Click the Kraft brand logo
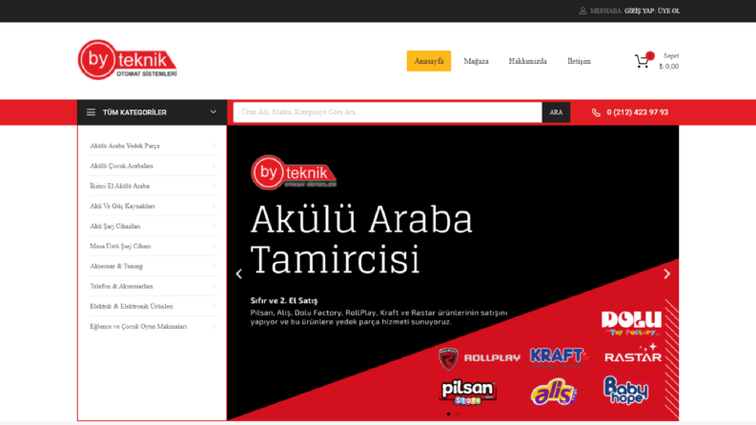Image resolution: width=756 pixels, height=425 pixels. pyautogui.click(x=560, y=357)
